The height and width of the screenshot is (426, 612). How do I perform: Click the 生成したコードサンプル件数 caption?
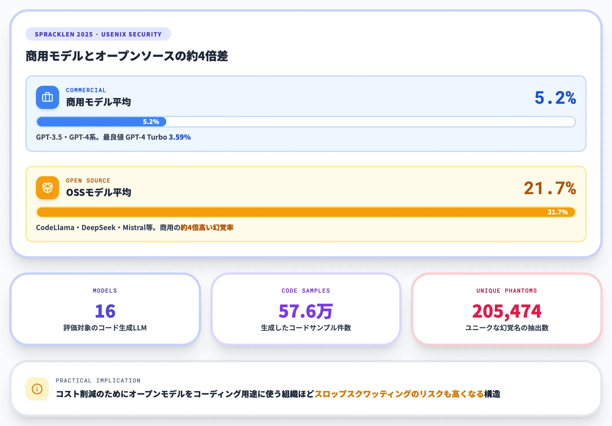(306, 328)
